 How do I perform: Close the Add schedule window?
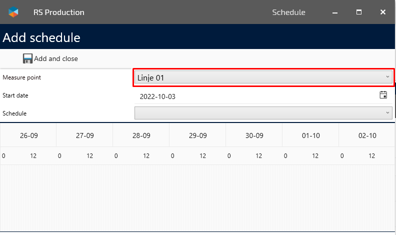[383, 12]
